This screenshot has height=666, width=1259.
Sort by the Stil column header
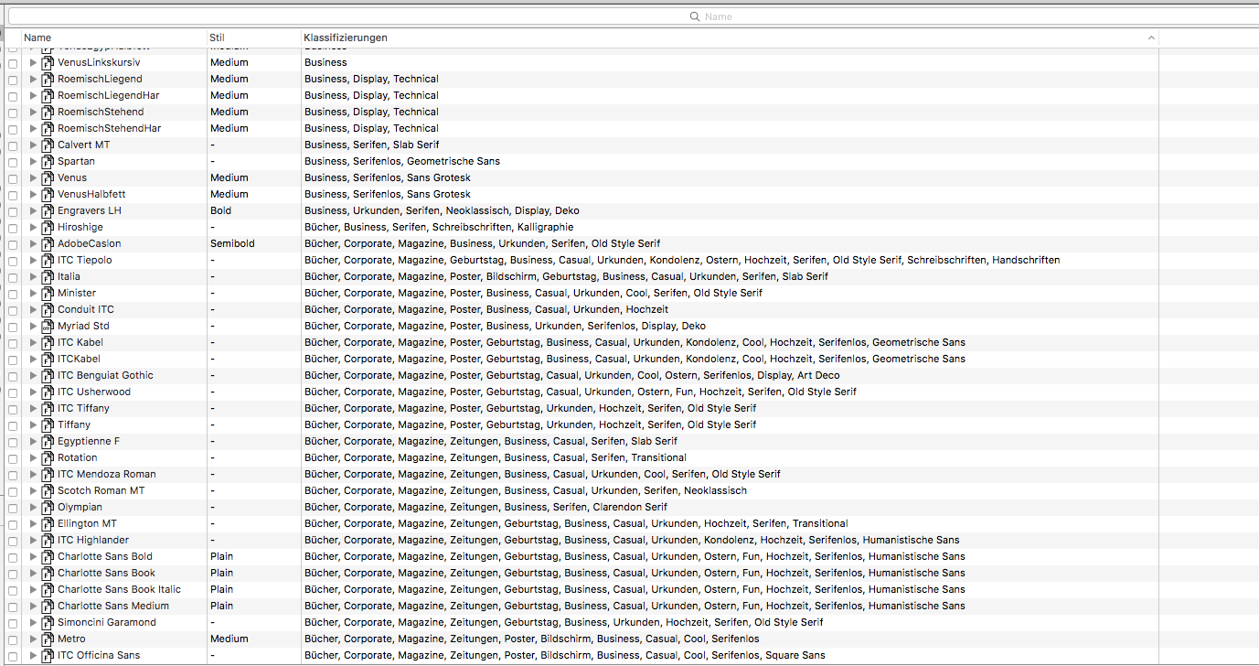pyautogui.click(x=254, y=38)
